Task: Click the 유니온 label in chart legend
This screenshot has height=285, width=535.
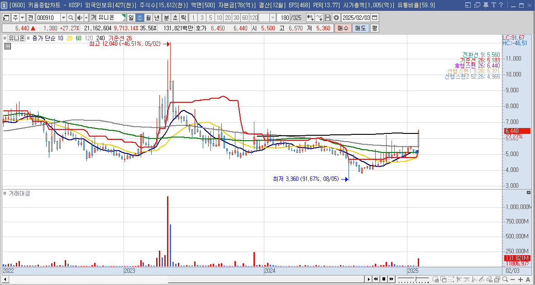Action: tap(16, 38)
